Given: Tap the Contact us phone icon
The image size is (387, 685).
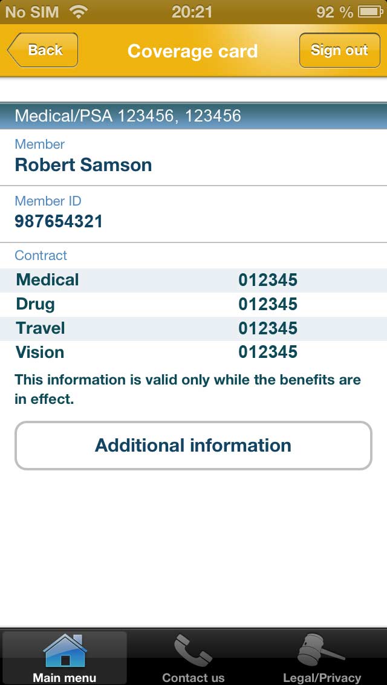Looking at the screenshot, I should click(x=193, y=651).
